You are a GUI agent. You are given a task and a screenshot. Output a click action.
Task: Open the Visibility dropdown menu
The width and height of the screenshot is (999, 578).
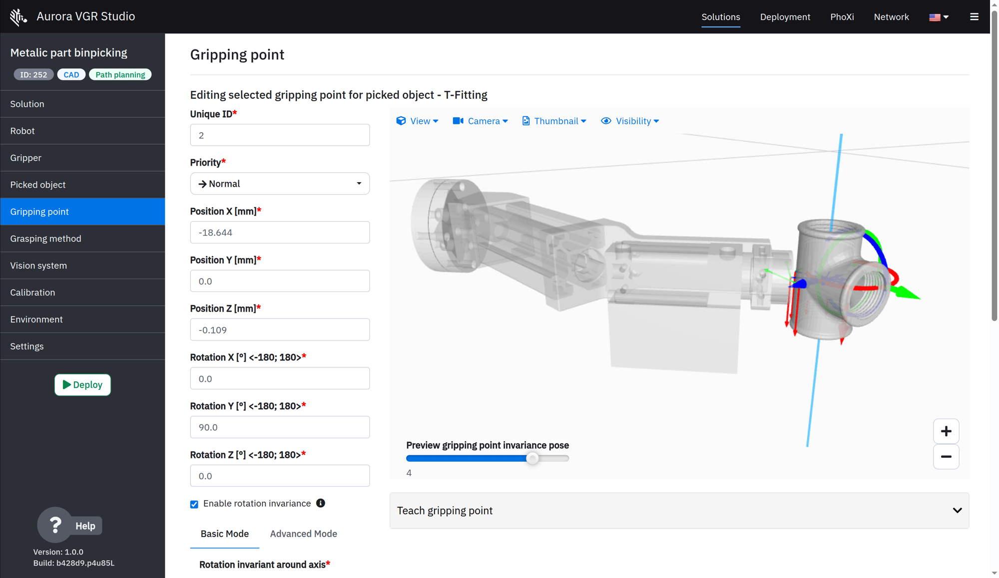pos(630,121)
